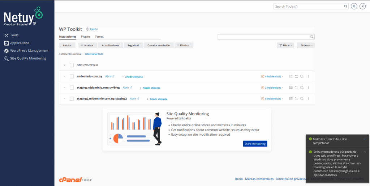Click the Start Monitoring button

(255, 144)
